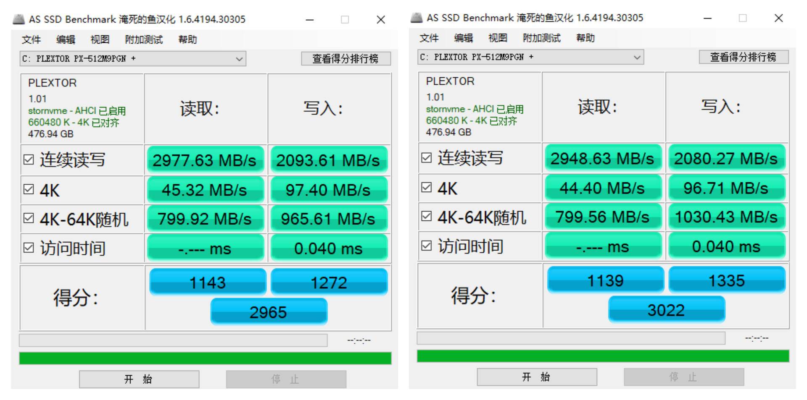Open 附加测试 menu in left window
Image resolution: width=807 pixels, height=400 pixels.
coord(144,39)
